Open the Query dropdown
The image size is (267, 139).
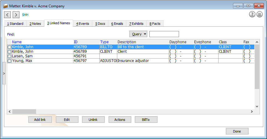pos(138,34)
